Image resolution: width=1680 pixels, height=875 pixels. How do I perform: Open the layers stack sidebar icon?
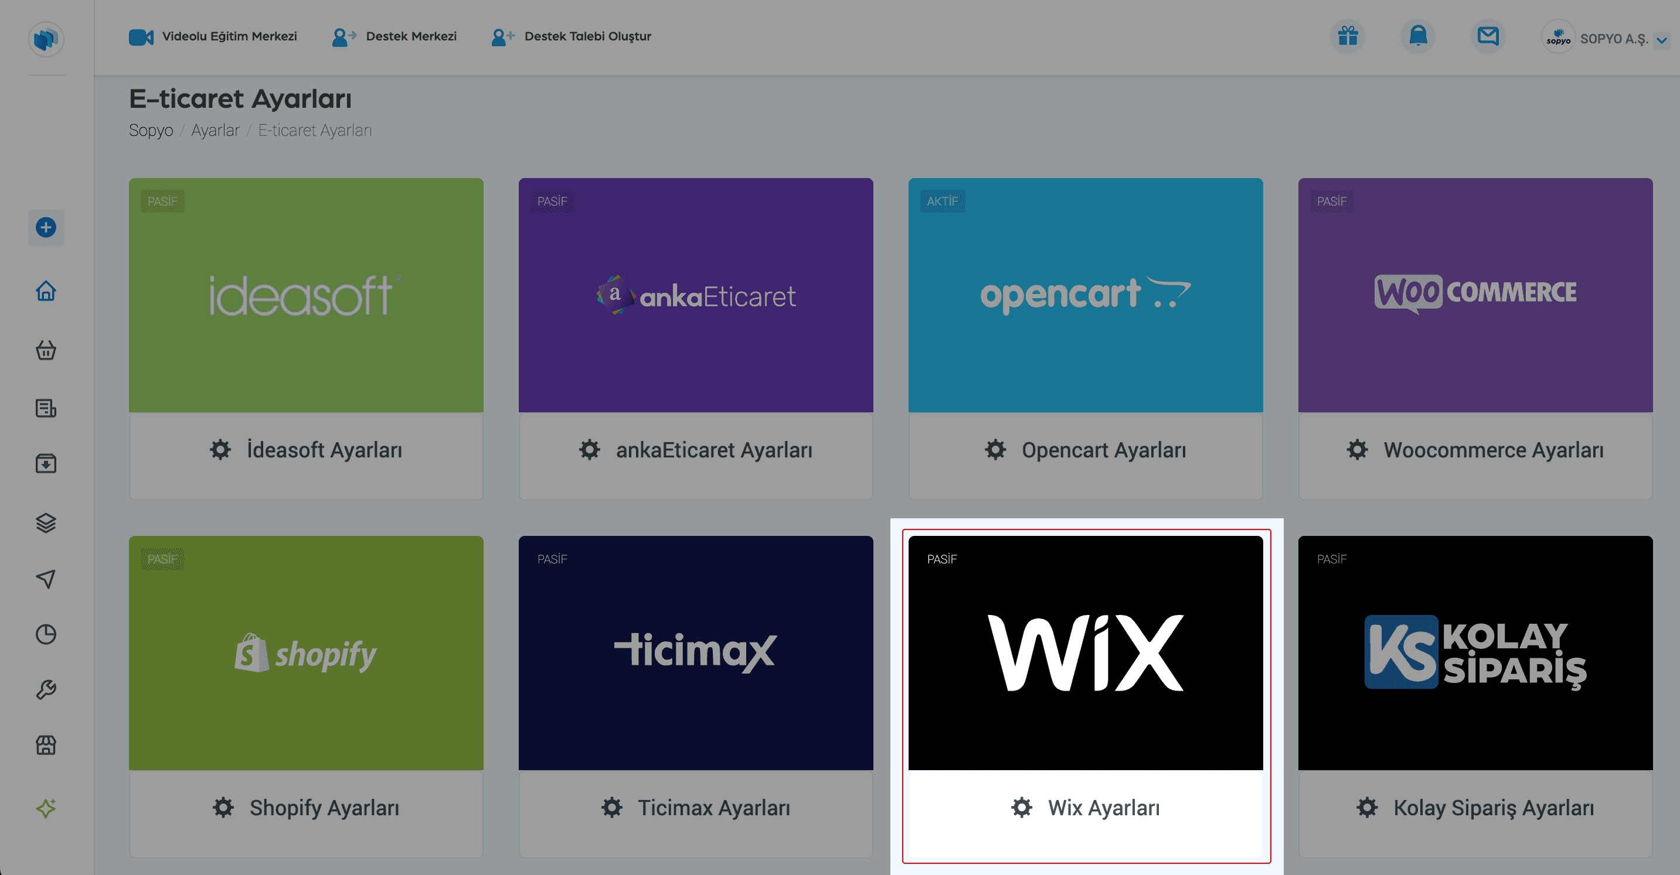click(46, 522)
